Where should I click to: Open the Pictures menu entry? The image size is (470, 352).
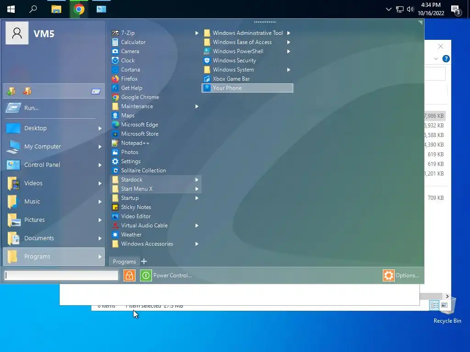(x=54, y=220)
